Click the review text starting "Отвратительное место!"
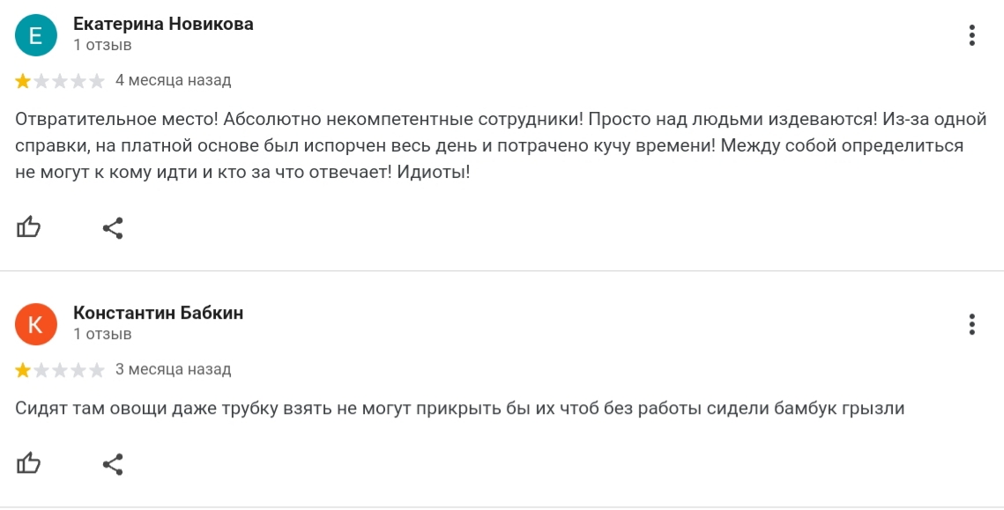The height and width of the screenshot is (510, 1004). (x=501, y=146)
